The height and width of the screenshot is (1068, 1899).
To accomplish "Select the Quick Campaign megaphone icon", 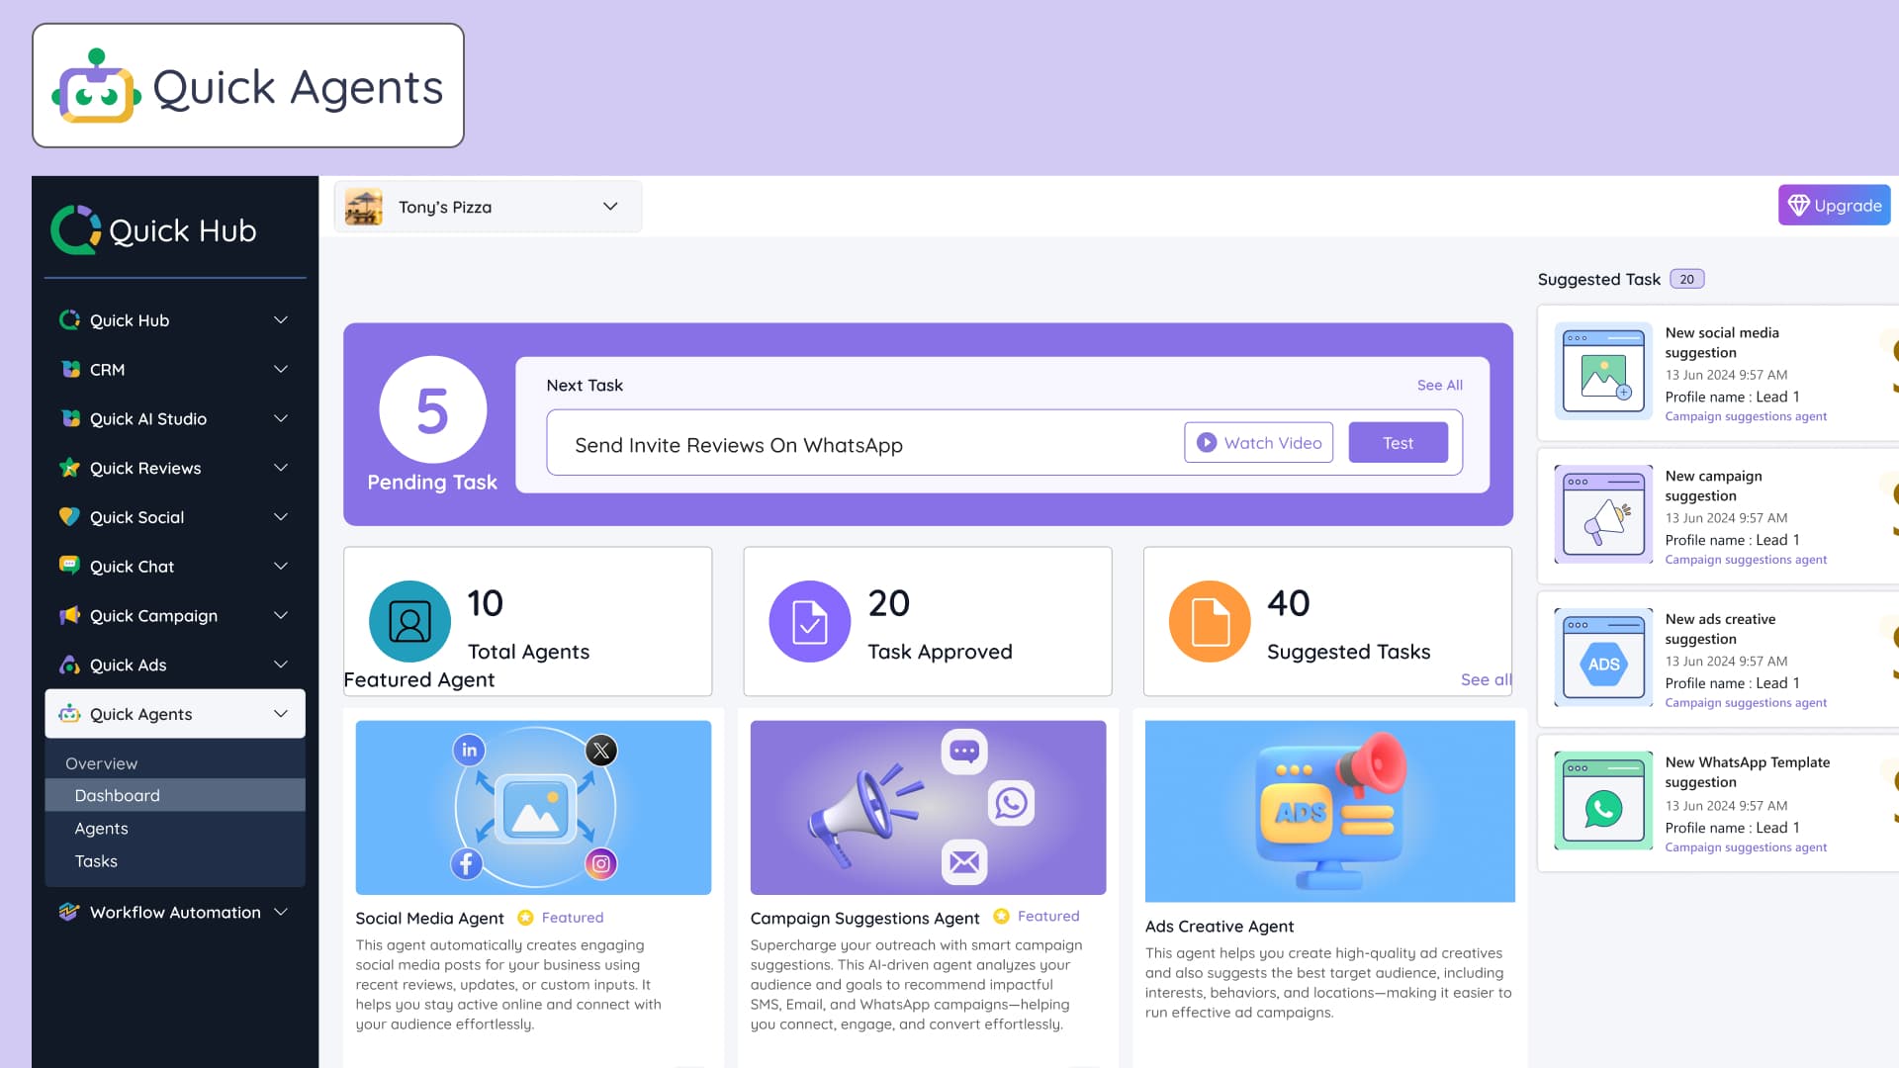I will pos(70,615).
